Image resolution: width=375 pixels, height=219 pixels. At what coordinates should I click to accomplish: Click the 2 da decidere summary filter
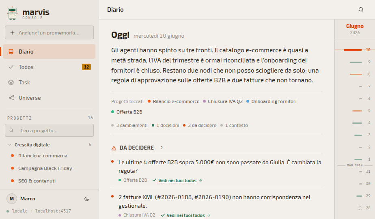click(x=200, y=125)
